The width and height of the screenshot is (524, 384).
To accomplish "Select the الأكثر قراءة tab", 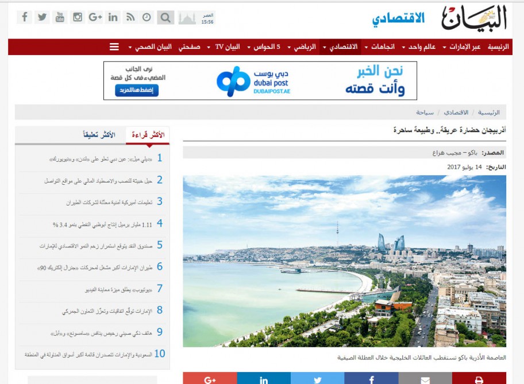I will (x=148, y=135).
